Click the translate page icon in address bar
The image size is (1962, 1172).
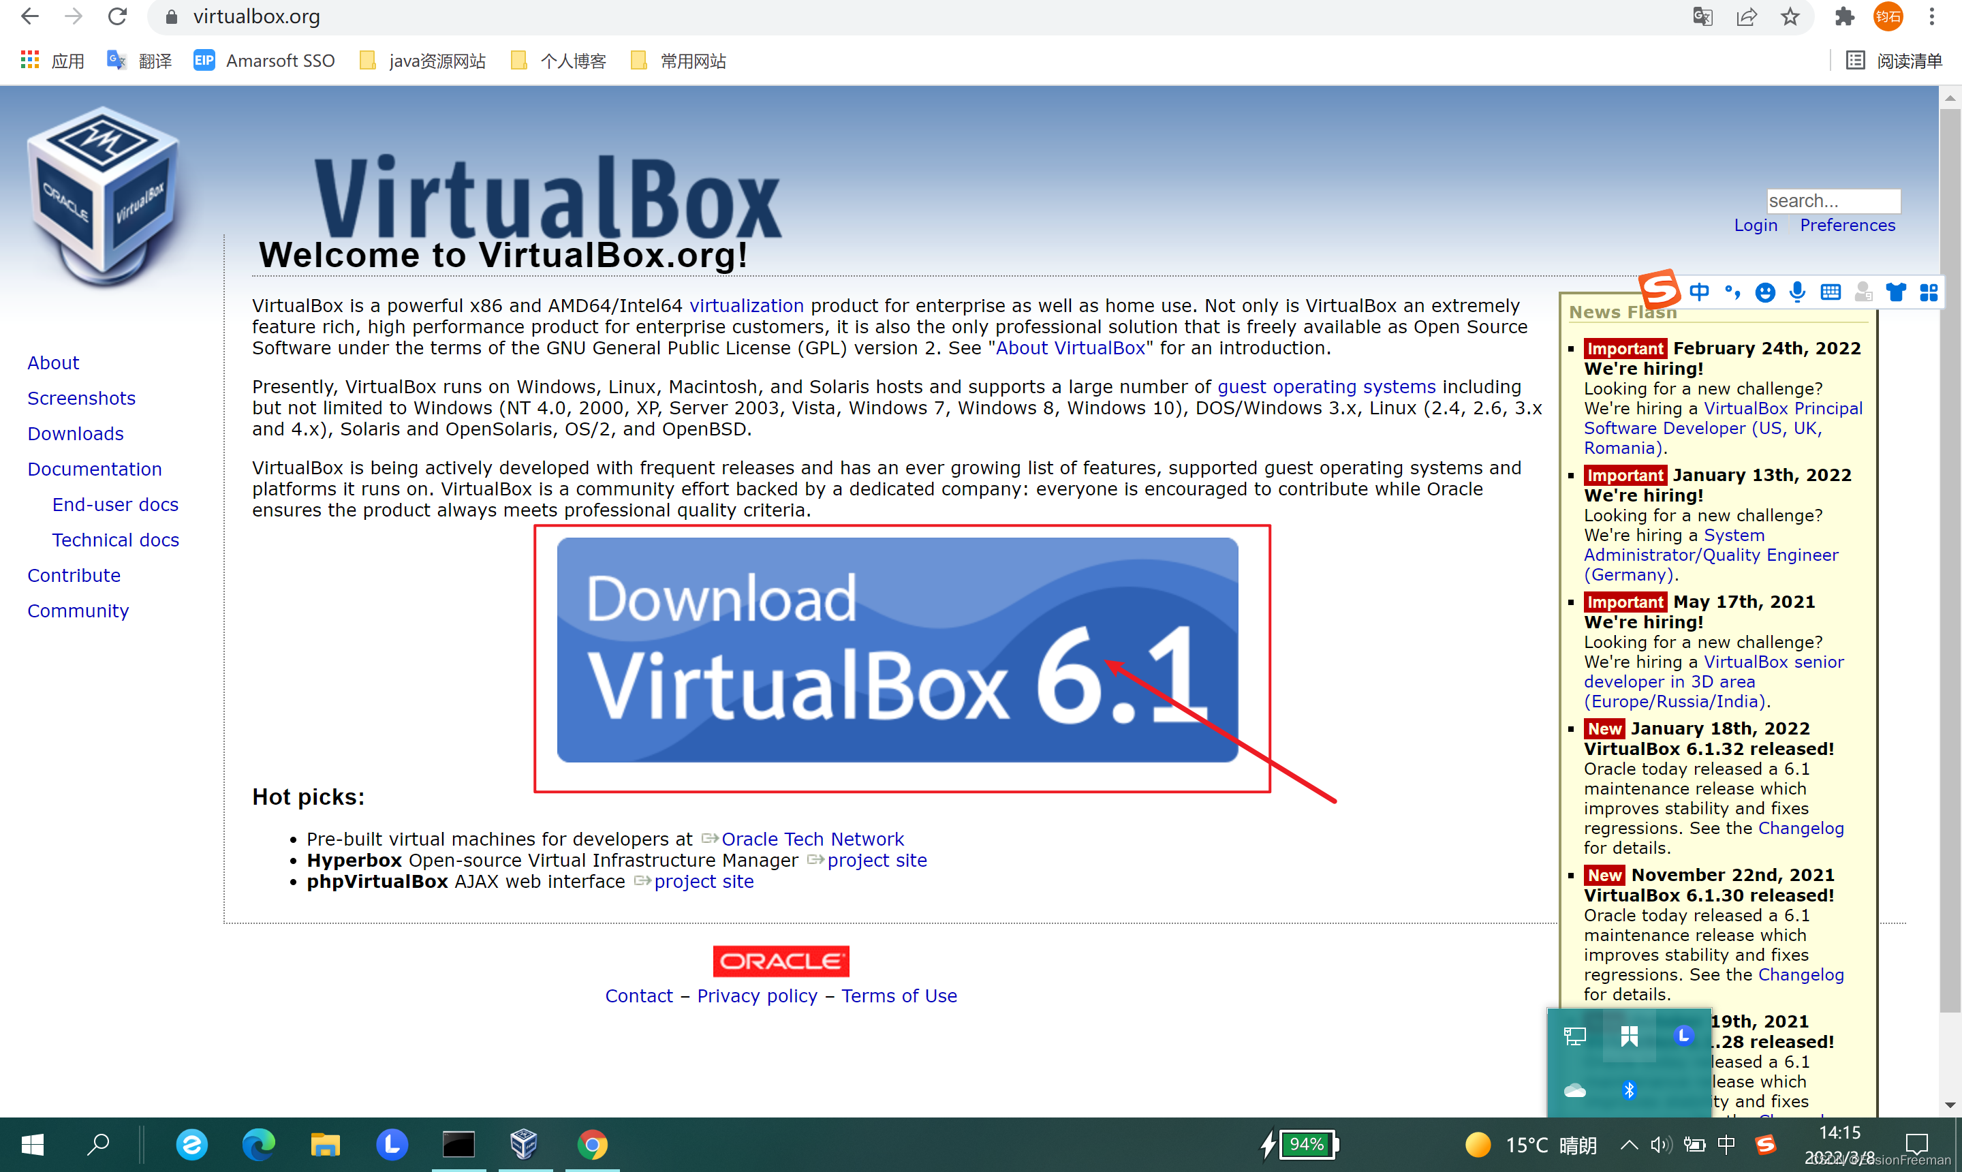[1703, 16]
